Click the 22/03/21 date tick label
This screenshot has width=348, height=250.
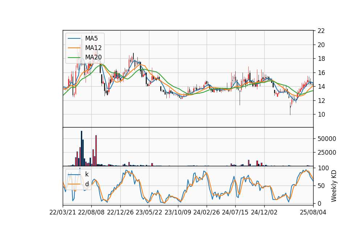[63, 212]
